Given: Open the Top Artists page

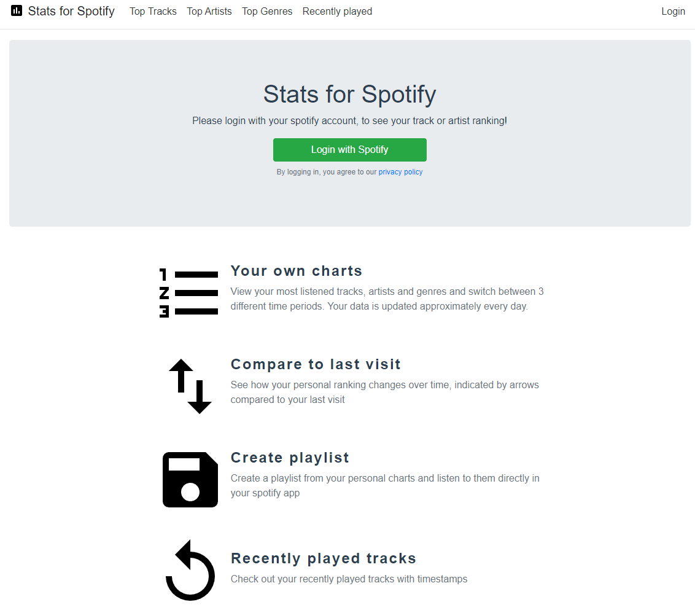Looking at the screenshot, I should coord(209,11).
